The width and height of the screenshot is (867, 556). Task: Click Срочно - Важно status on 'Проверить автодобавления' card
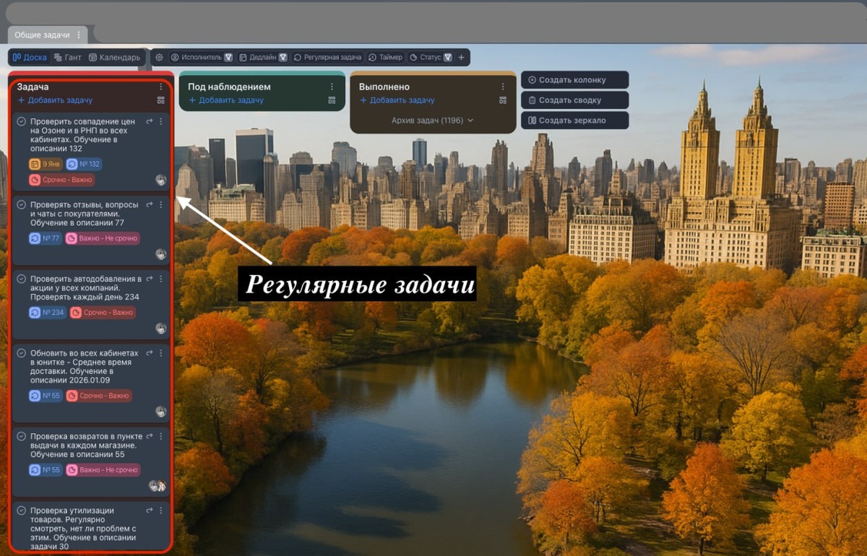(103, 313)
